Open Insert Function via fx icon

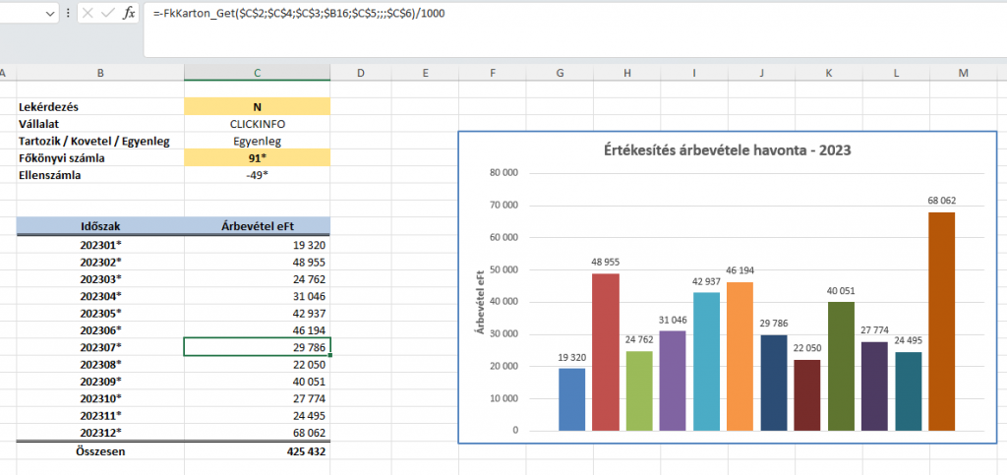(x=129, y=14)
